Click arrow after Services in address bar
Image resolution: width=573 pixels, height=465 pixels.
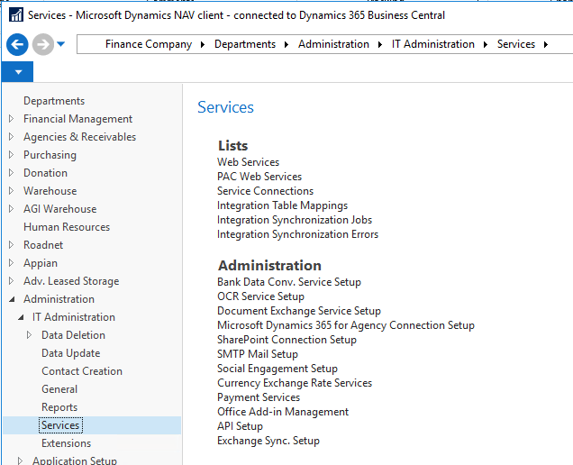click(x=546, y=44)
